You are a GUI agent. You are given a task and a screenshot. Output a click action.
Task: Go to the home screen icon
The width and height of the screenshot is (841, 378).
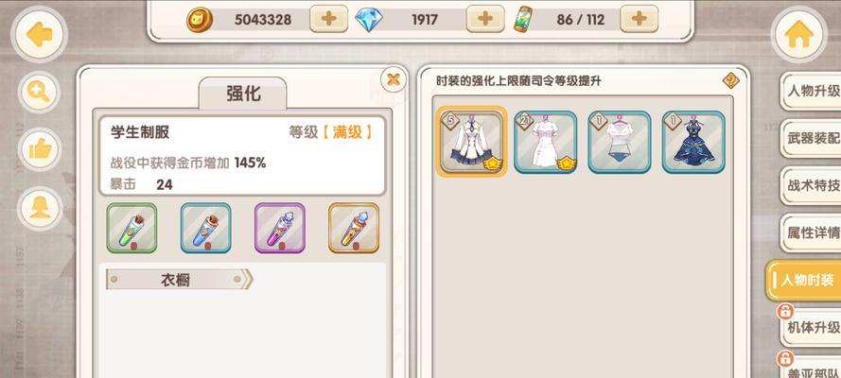[x=799, y=35]
